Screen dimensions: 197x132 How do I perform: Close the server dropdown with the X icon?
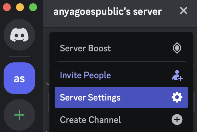pos(184,11)
